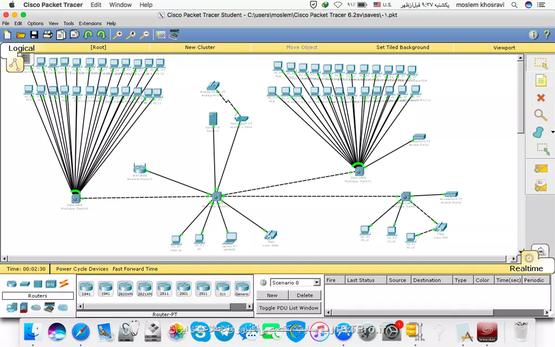Pick the Place Note tool

coord(540,81)
